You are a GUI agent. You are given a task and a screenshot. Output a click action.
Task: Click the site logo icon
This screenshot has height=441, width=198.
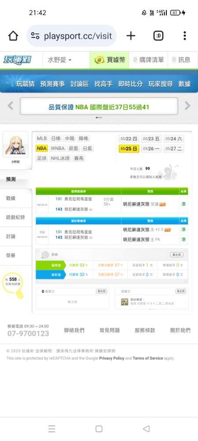18,60
